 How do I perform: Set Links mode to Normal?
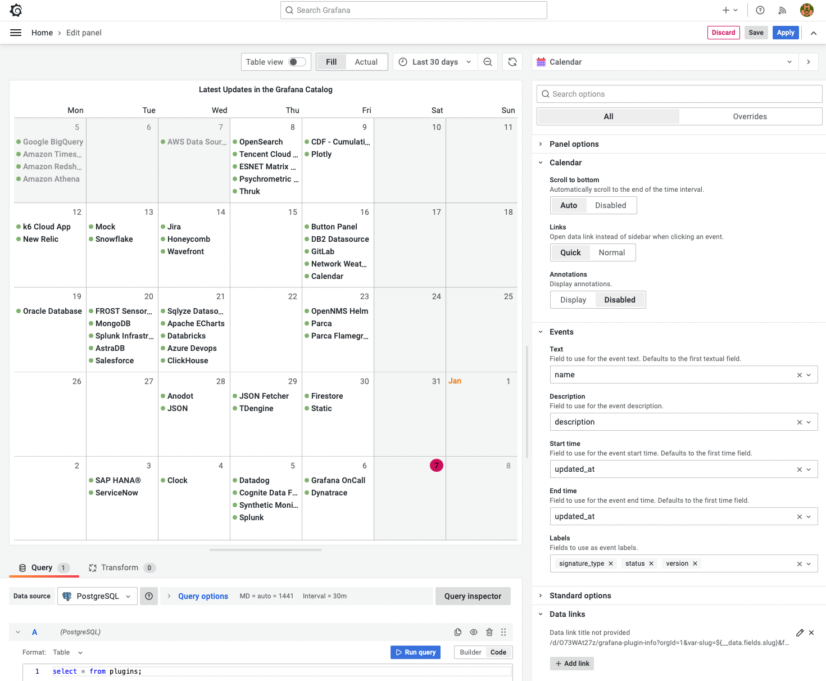[x=612, y=252]
